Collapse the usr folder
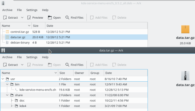 [3, 79]
